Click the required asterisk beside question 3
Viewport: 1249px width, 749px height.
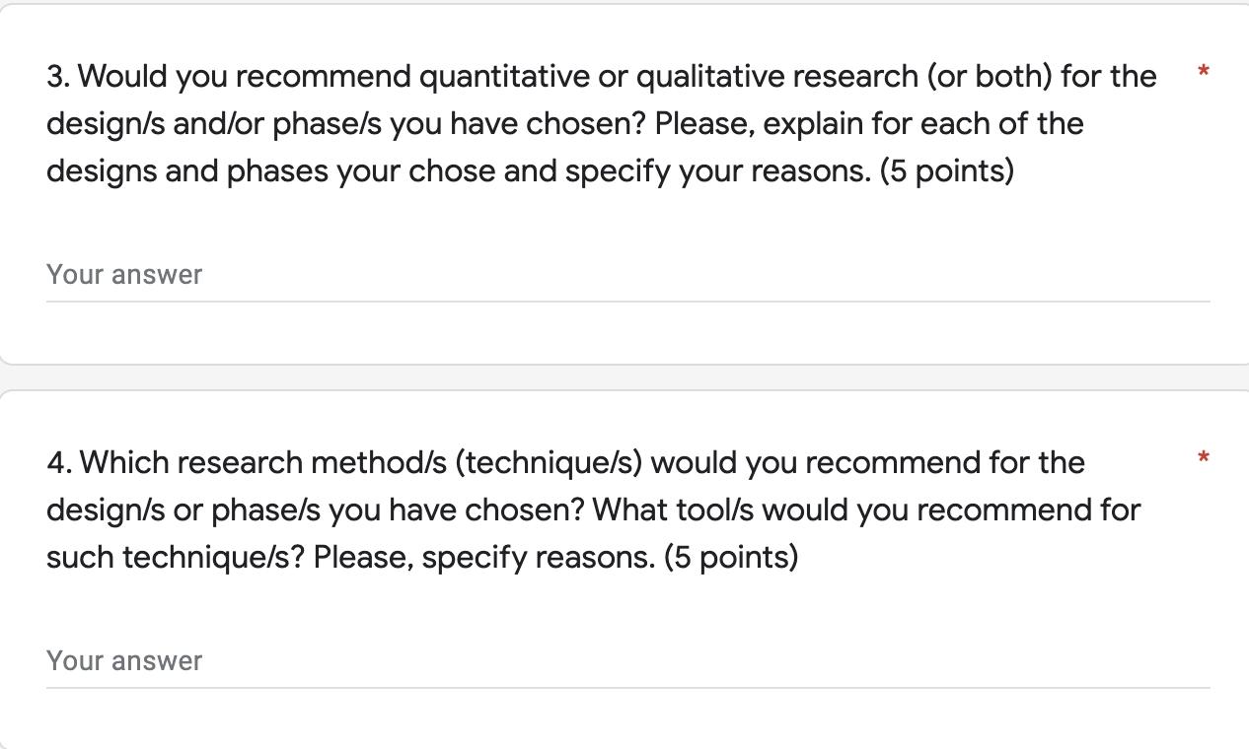click(1203, 72)
